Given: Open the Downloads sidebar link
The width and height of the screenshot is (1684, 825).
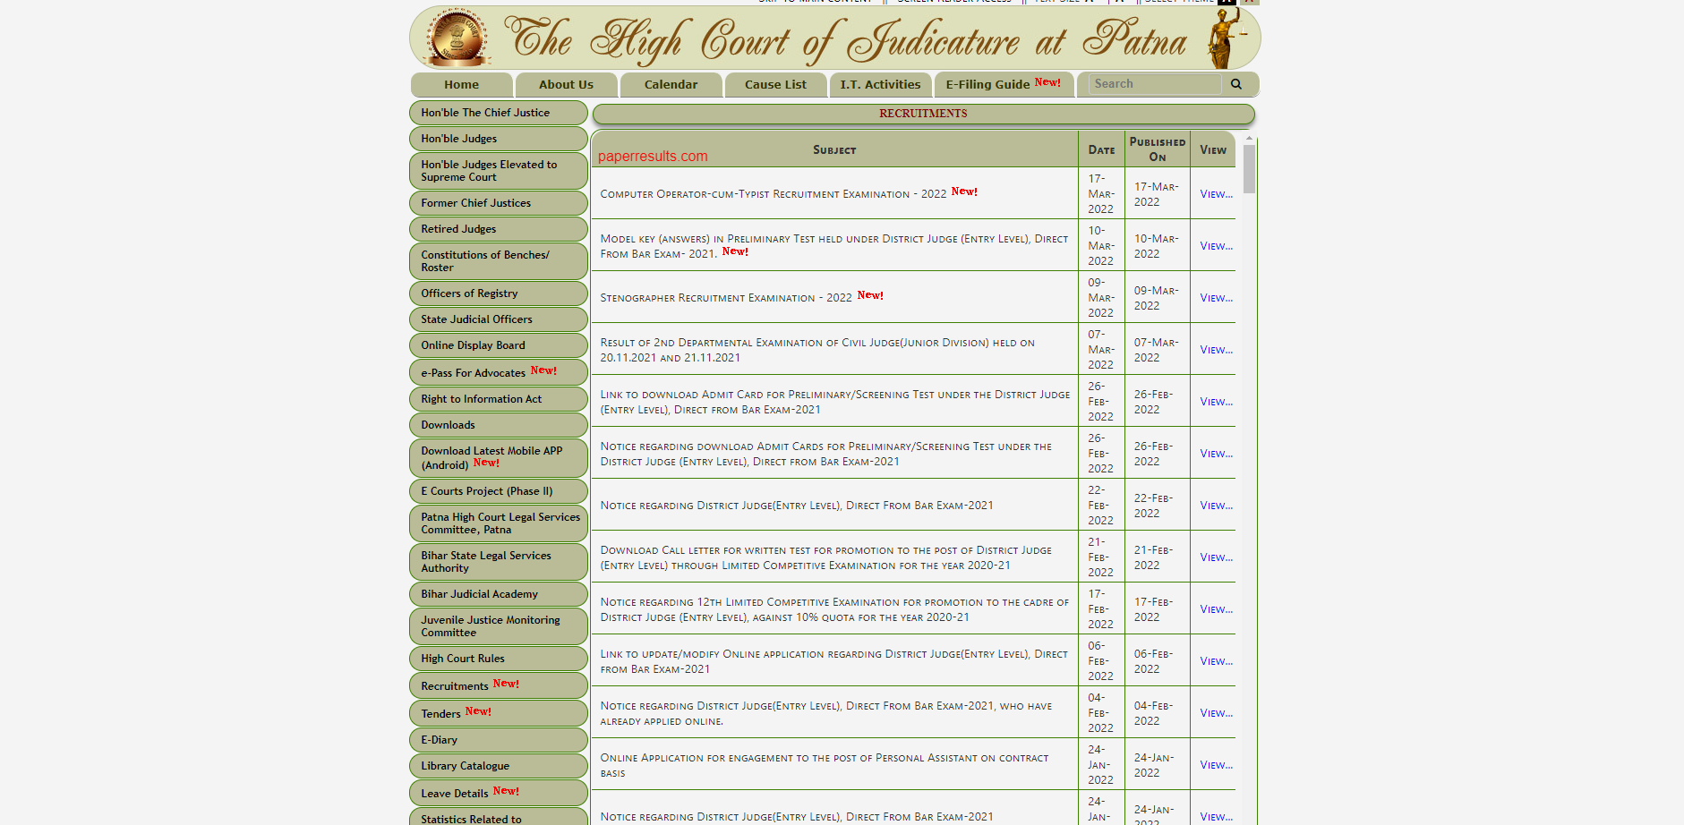Looking at the screenshot, I should (498, 425).
